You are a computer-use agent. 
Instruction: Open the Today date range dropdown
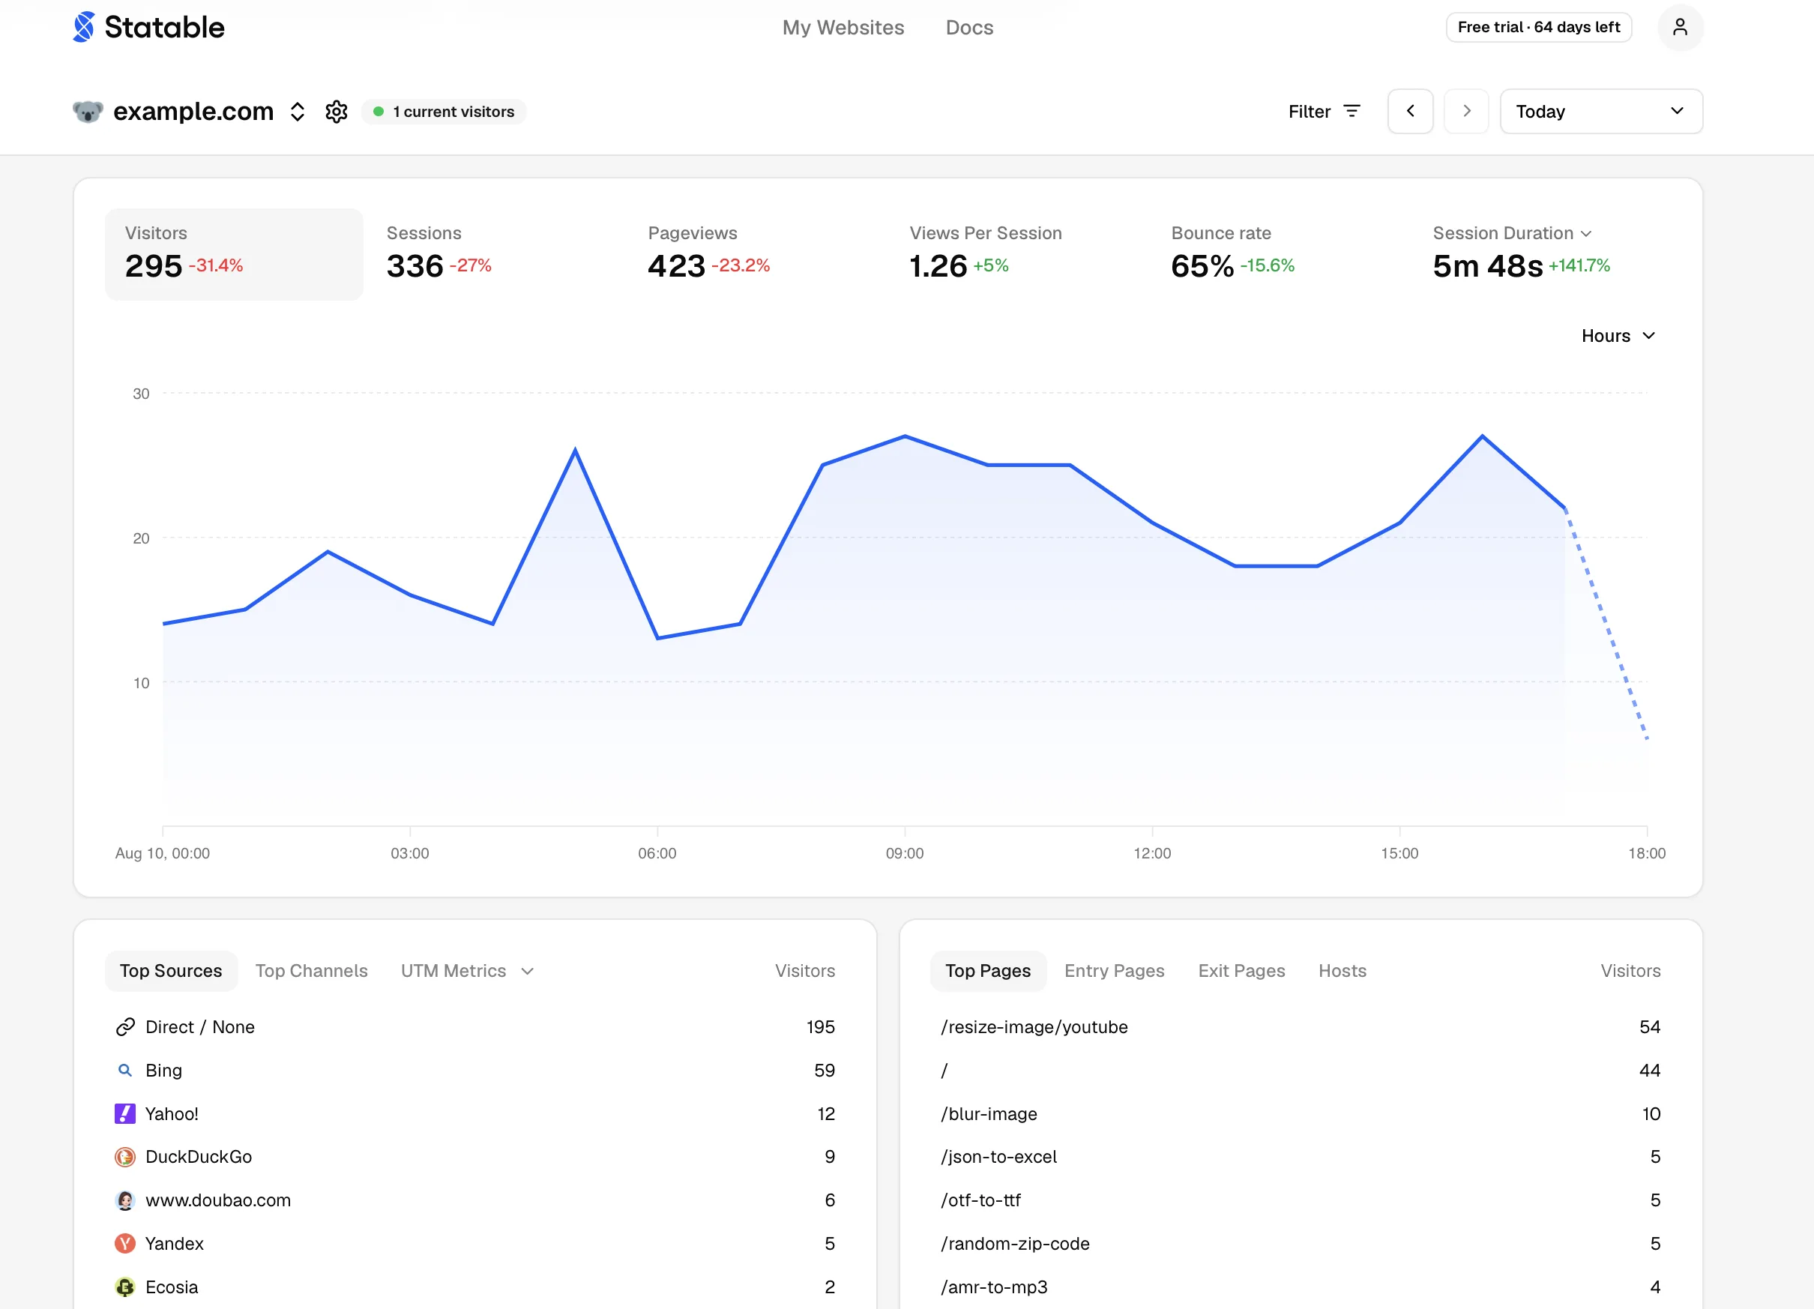(x=1601, y=111)
